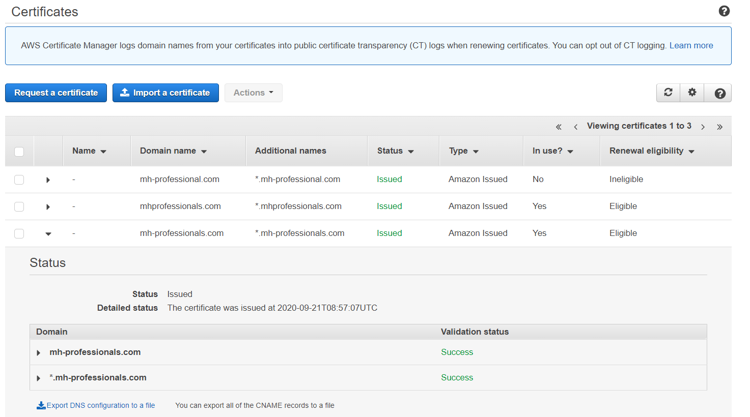Expand the mh-professional.com certificate details
The image size is (750, 417).
48,180
